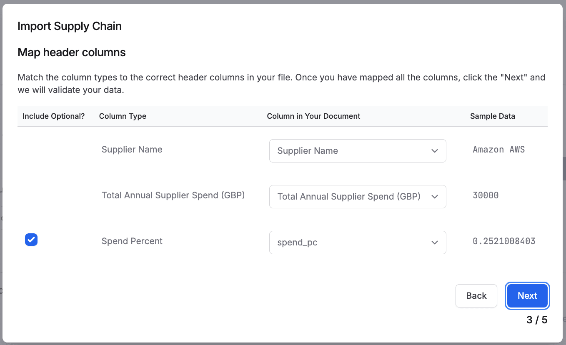566x345 pixels.
Task: Click the 3 / 5 step indicator
Action: (536, 320)
